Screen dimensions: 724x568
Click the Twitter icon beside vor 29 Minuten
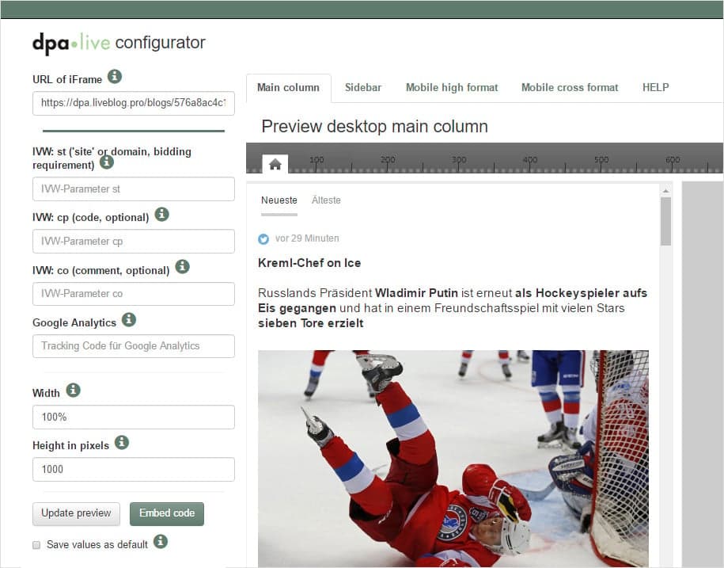coord(263,239)
